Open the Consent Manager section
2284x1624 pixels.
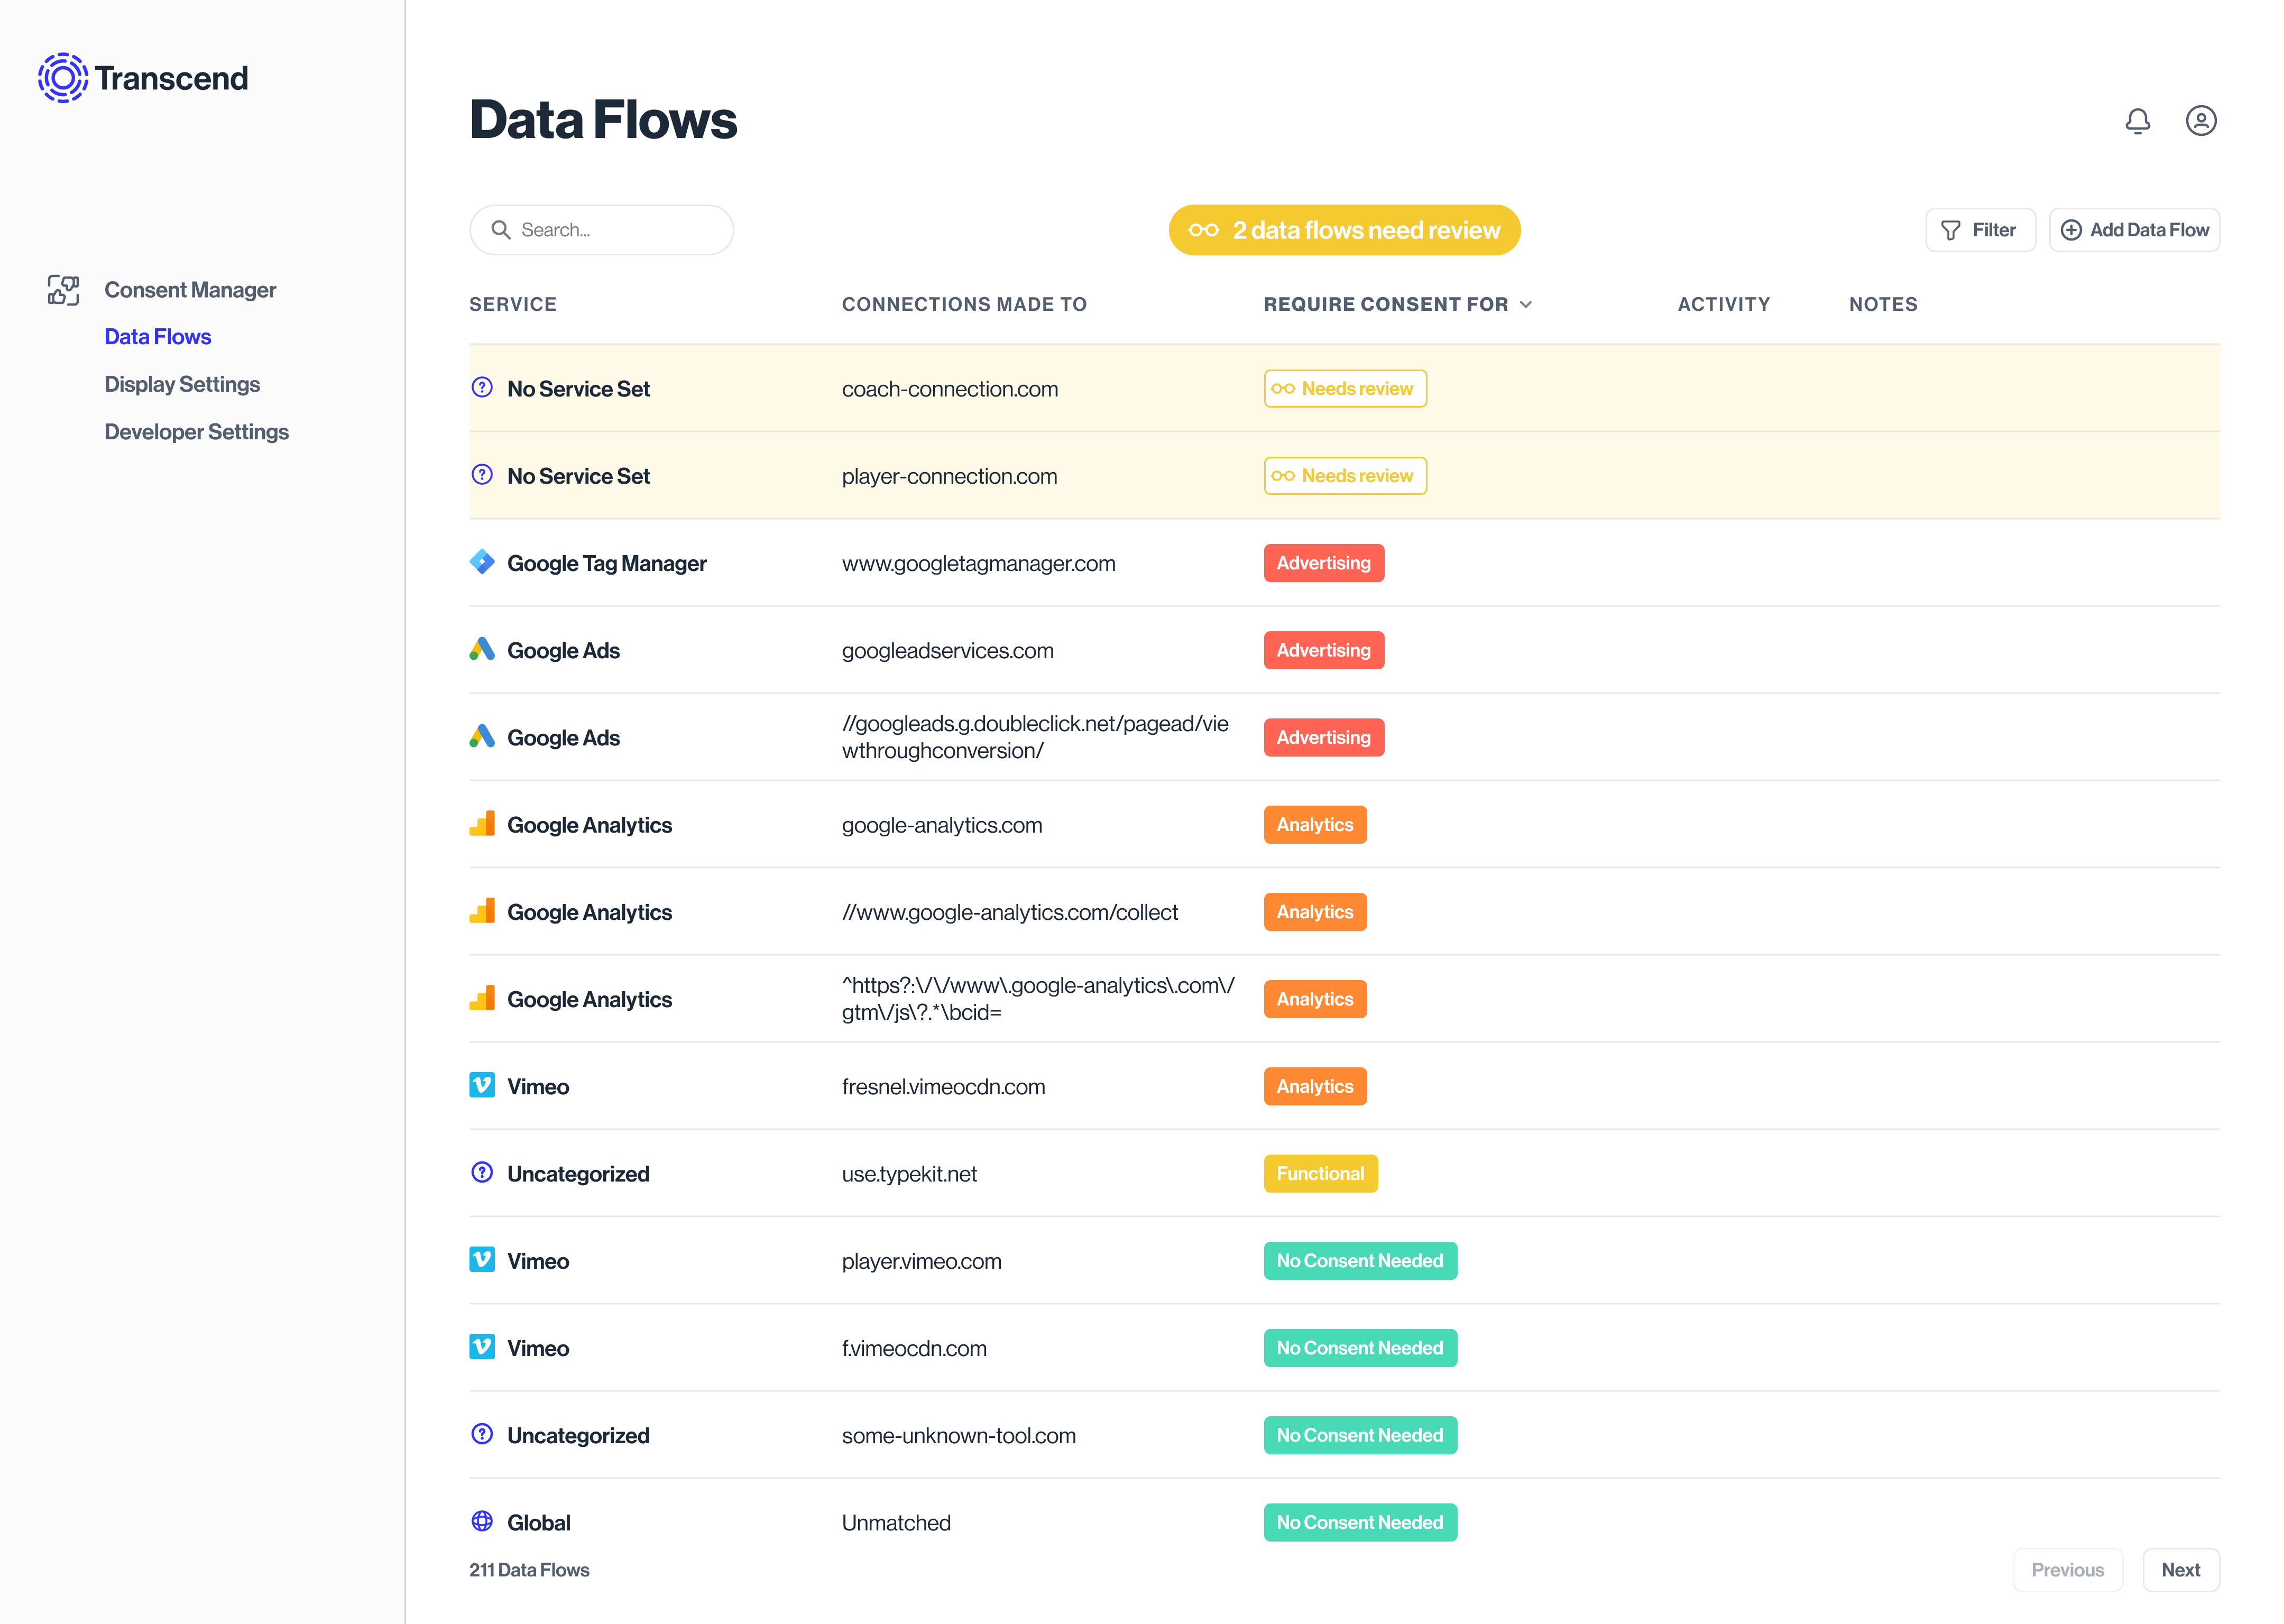point(190,290)
